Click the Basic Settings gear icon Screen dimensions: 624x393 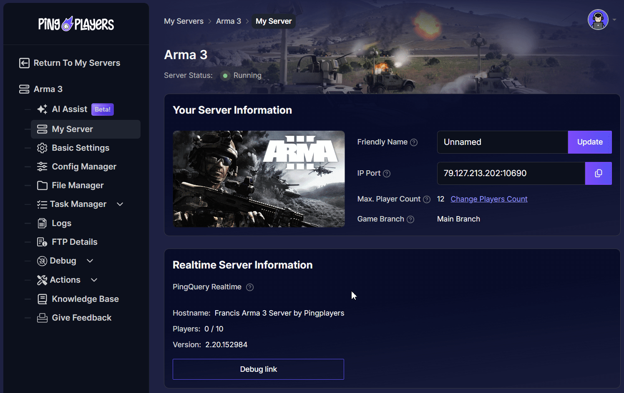click(42, 148)
